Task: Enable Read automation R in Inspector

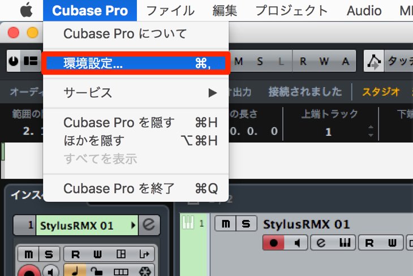Action: [75, 254]
